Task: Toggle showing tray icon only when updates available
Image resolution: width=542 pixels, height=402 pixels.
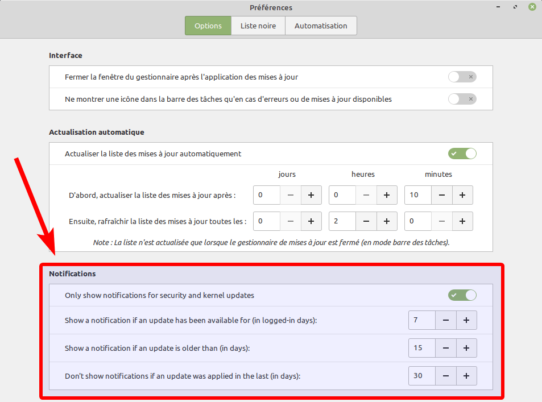Action: [x=462, y=99]
